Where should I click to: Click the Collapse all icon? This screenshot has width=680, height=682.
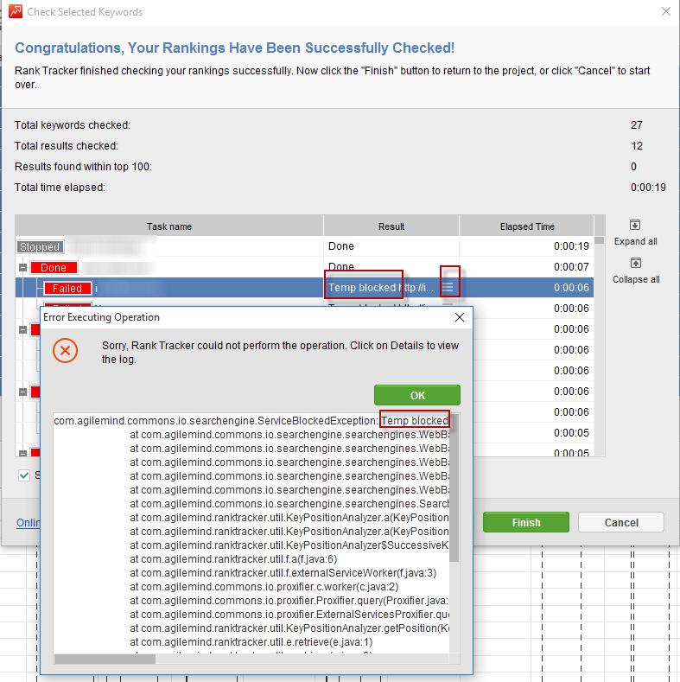tap(635, 263)
